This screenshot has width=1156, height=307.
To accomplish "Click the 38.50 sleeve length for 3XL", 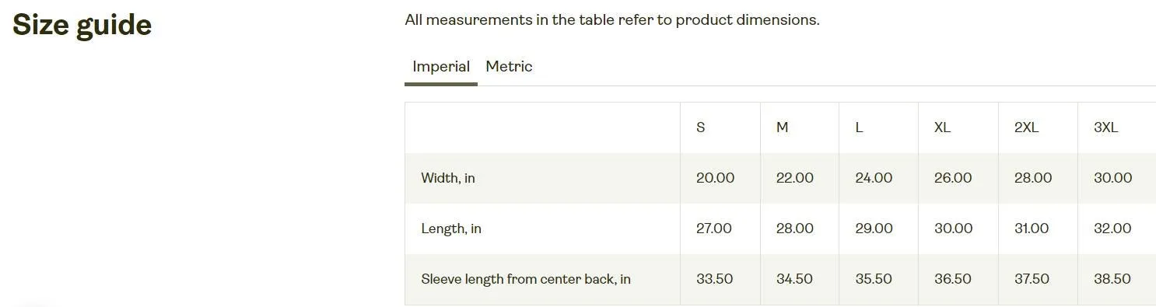I will tap(1112, 279).
